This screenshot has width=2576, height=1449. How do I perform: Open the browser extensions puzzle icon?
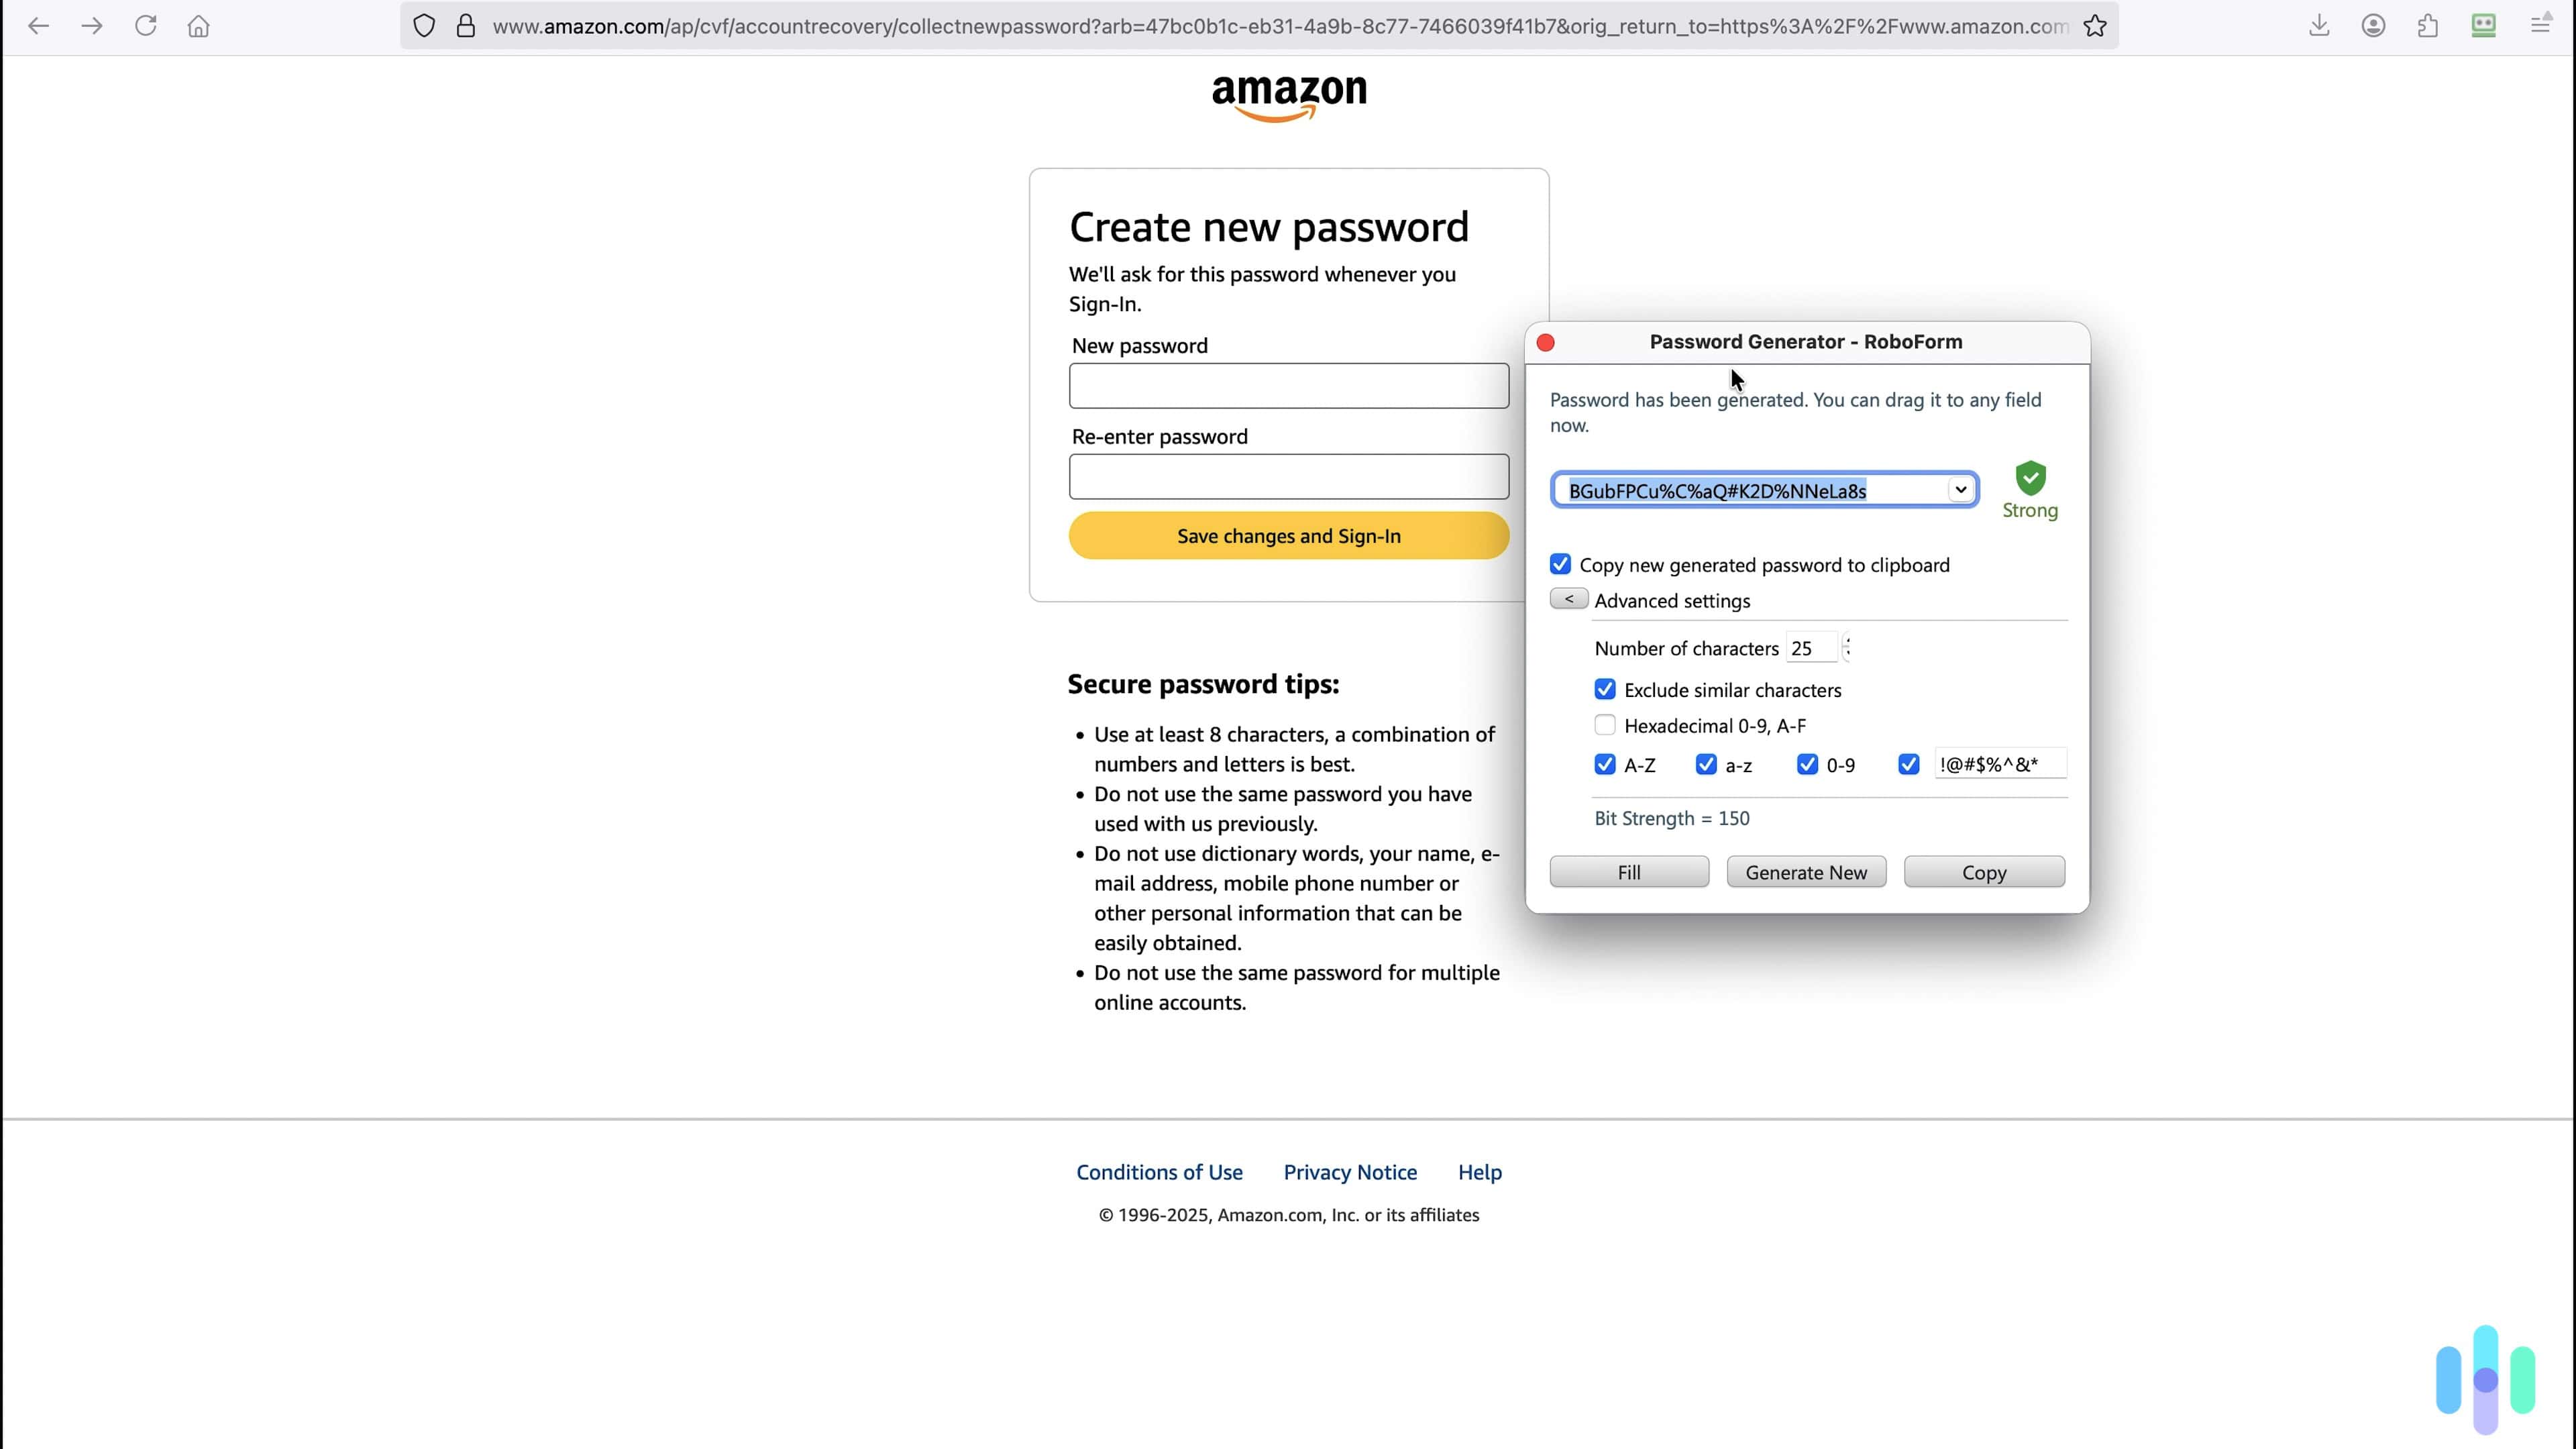coord(2429,26)
